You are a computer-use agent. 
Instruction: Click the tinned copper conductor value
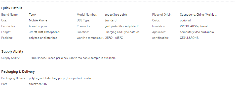38,26
